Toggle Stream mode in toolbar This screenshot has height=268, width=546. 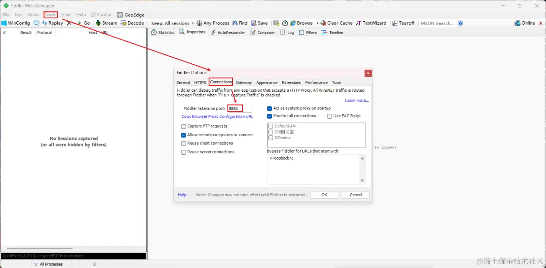(106, 23)
